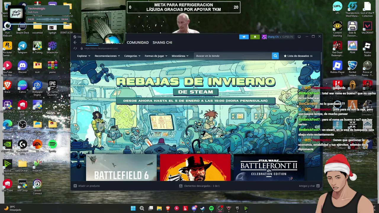379x213 pixels.
Task: Launch Rockstar Games Launcher shortcut
Action: coord(7,49)
